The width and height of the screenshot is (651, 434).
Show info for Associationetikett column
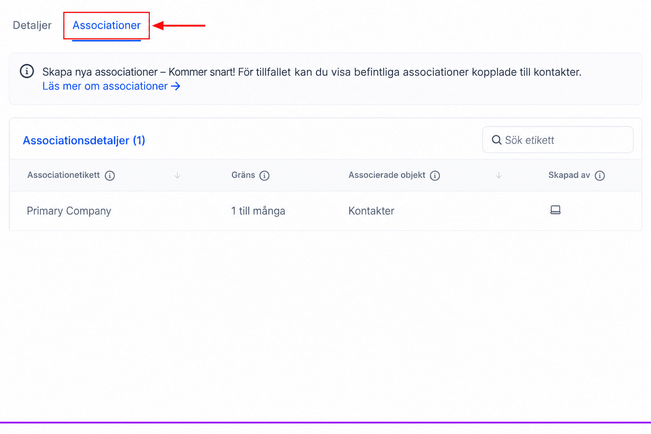tap(110, 176)
